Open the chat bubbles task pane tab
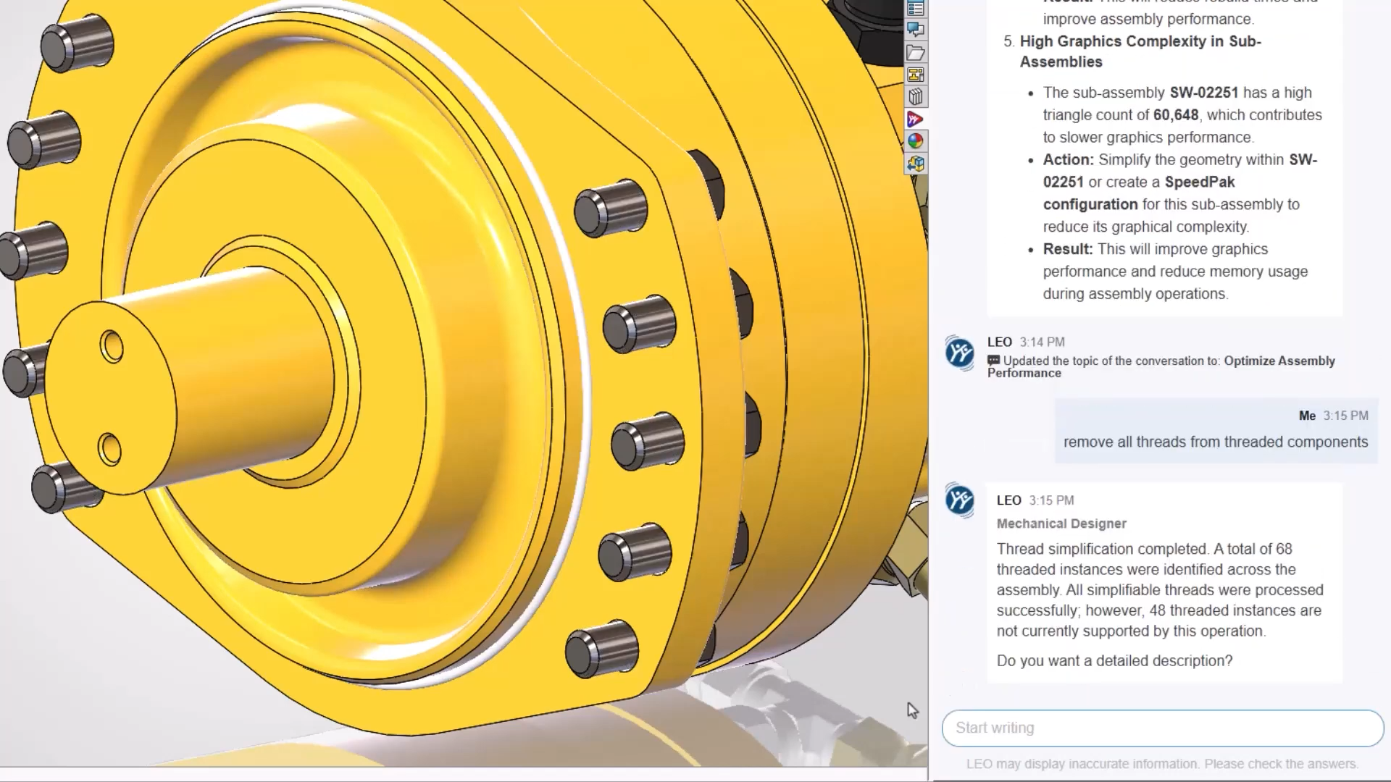1391x782 pixels. (x=916, y=30)
